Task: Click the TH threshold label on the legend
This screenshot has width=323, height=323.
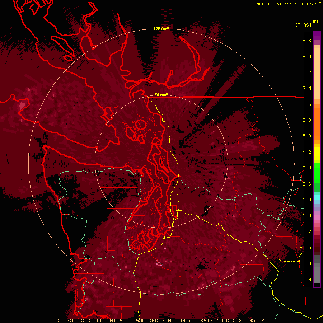Action: click(308, 280)
